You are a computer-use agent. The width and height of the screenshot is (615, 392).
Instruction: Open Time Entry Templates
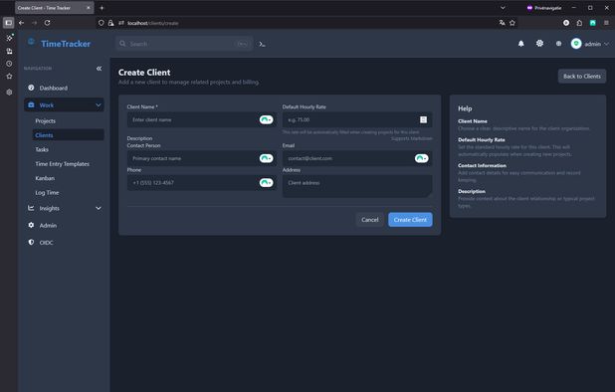tap(62, 164)
